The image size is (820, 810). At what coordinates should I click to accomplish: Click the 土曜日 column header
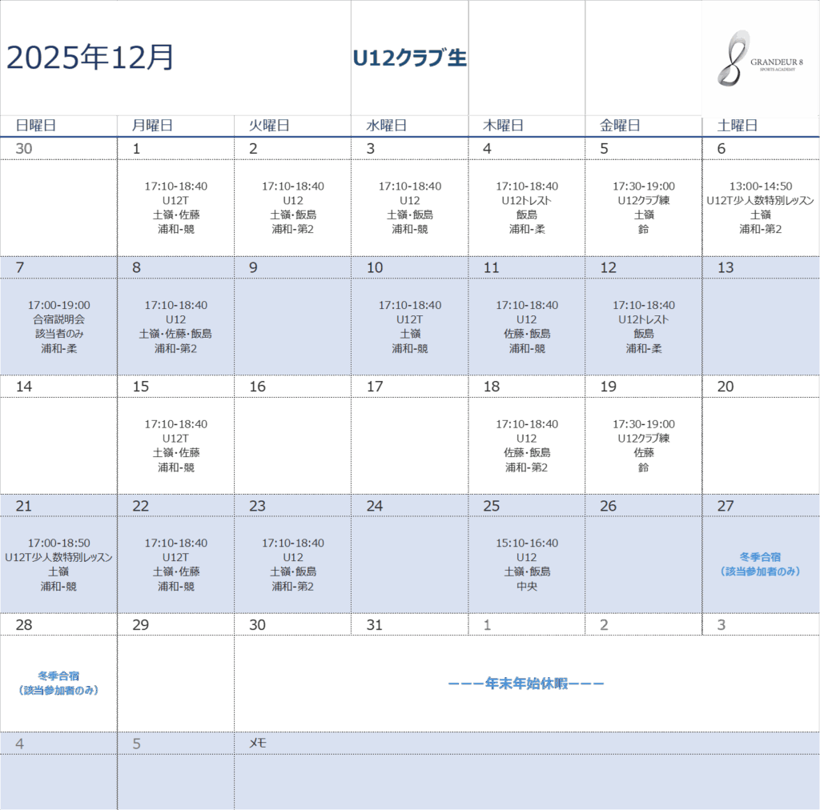point(737,126)
